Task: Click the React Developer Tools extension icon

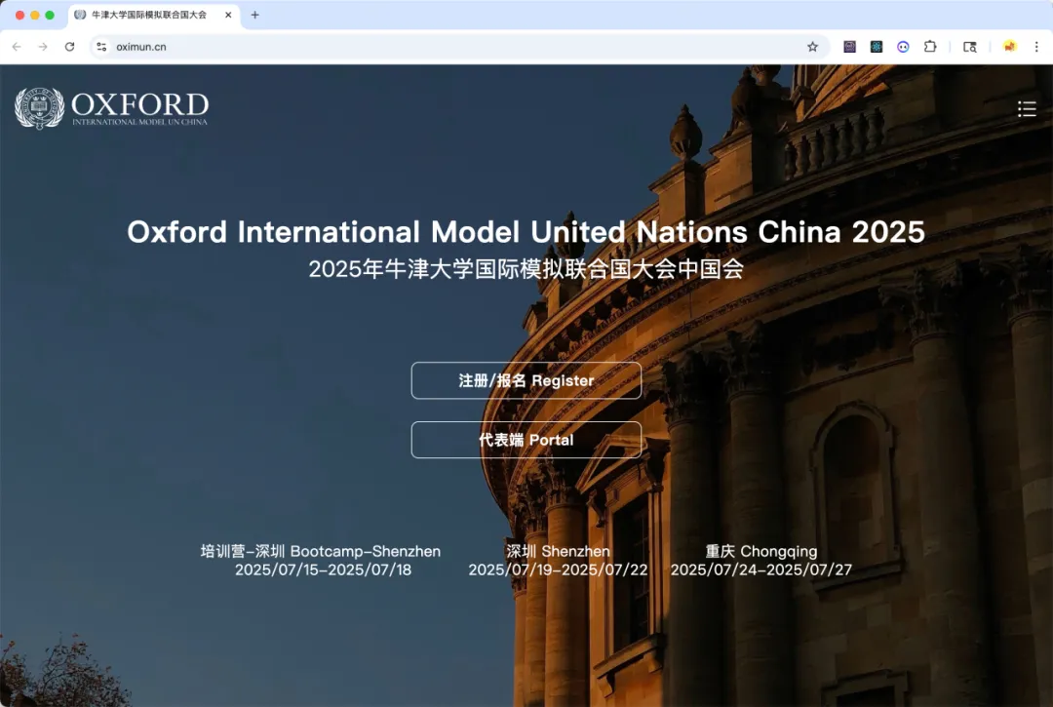Action: pyautogui.click(x=877, y=47)
